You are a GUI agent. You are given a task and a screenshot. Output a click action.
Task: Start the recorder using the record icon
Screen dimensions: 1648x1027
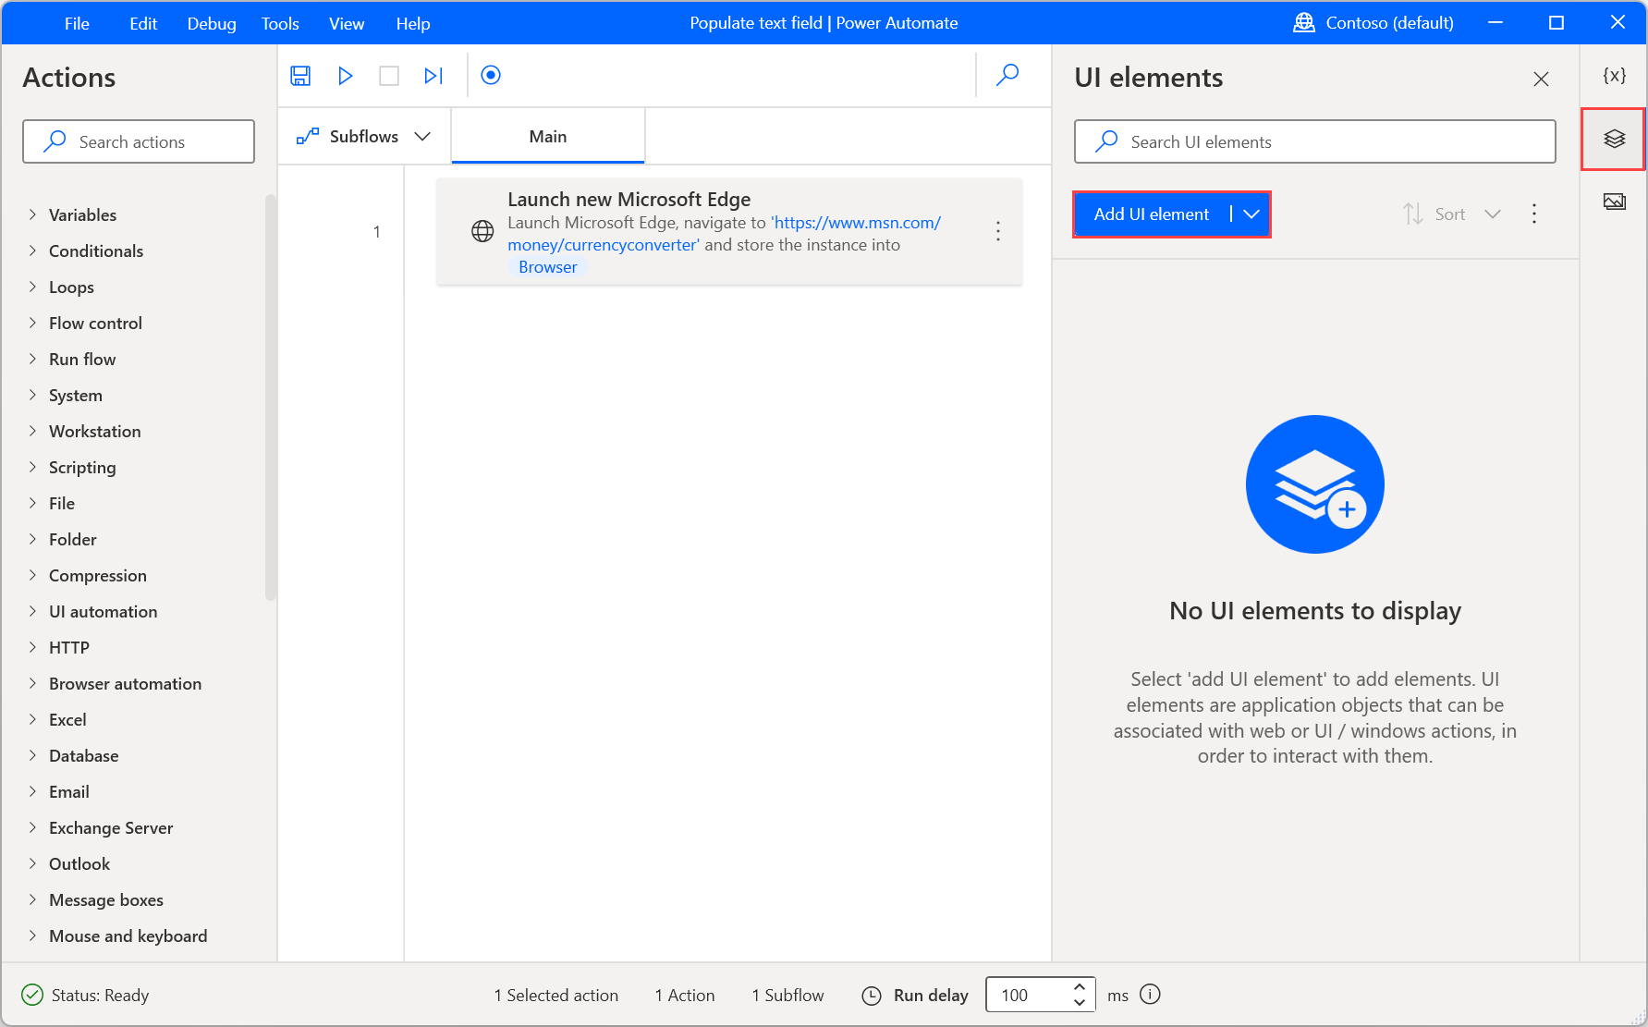pyautogui.click(x=491, y=75)
